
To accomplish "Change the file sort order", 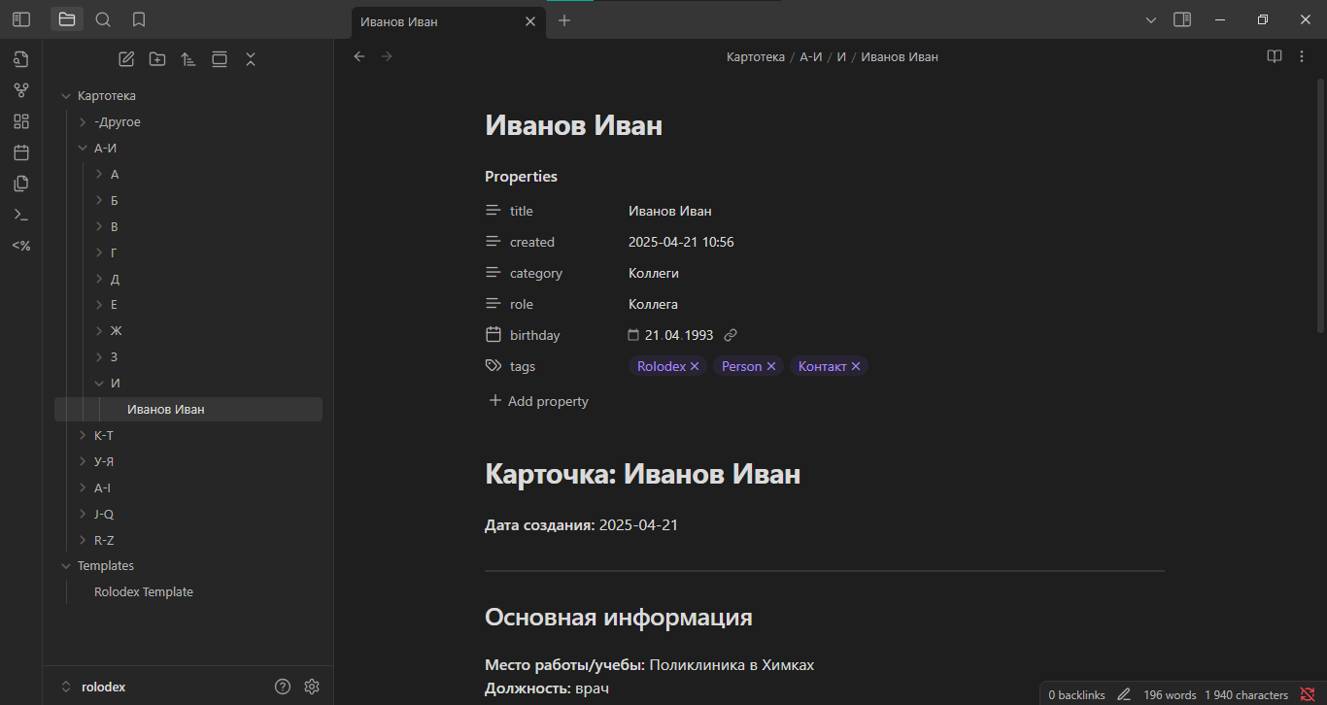I will pos(188,59).
